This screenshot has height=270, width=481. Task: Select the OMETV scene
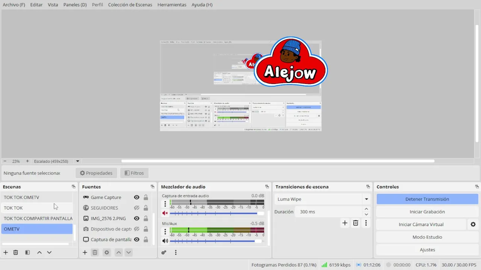[37, 229]
